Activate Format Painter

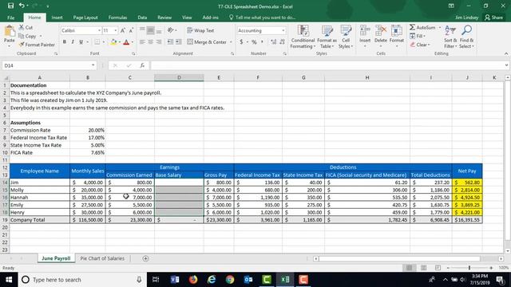pos(37,45)
